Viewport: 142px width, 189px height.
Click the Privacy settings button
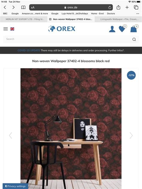[16, 186]
